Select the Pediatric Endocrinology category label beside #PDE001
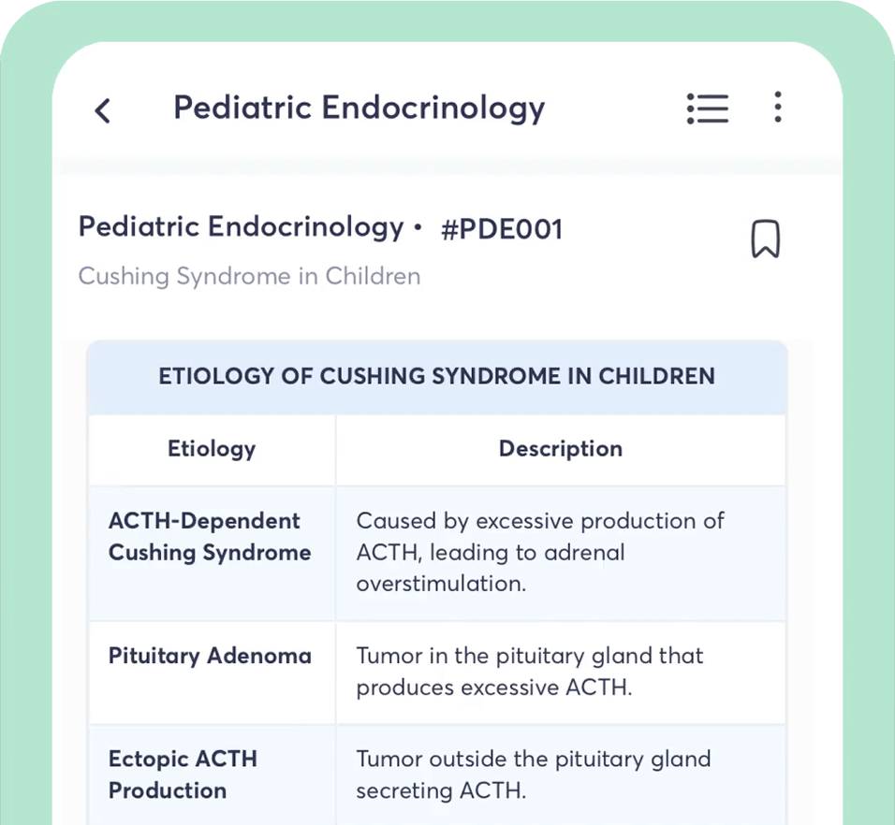 point(241,227)
